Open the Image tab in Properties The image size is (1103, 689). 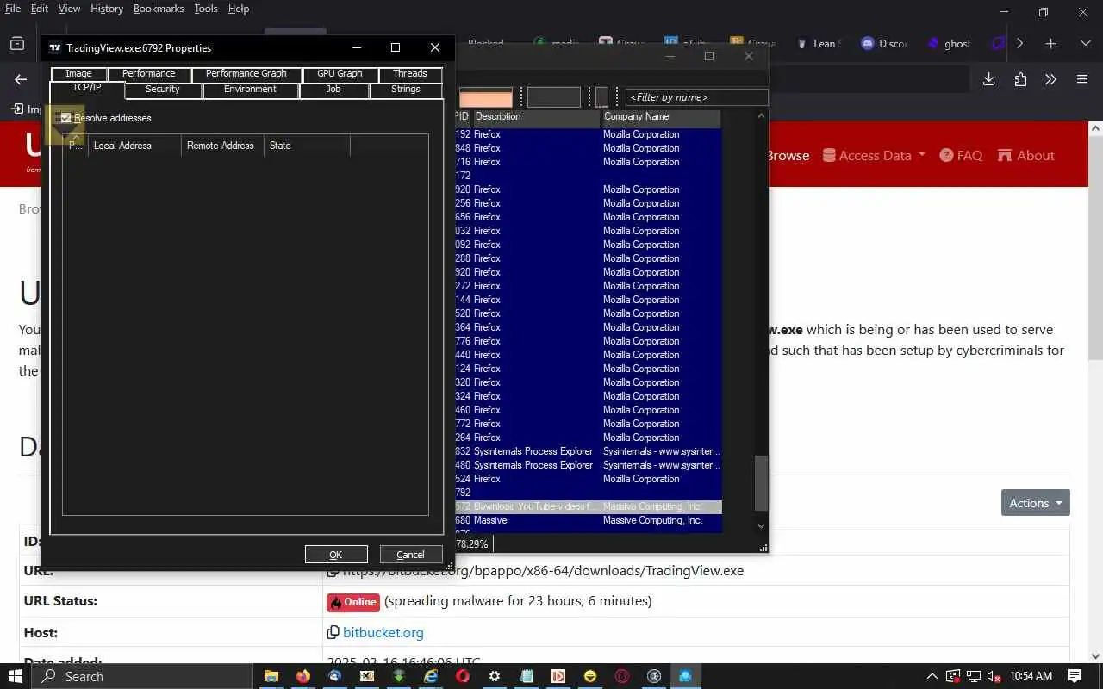[78, 74]
